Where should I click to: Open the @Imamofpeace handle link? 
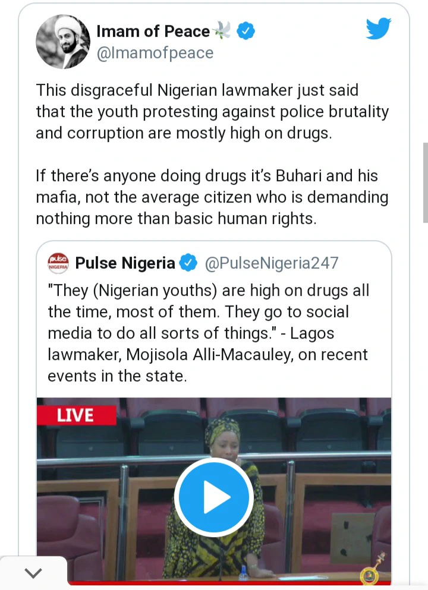click(155, 53)
